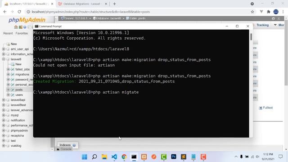Viewport: 288px width, 162px height.
Task: Open new browser tab
Action: pos(114,4)
